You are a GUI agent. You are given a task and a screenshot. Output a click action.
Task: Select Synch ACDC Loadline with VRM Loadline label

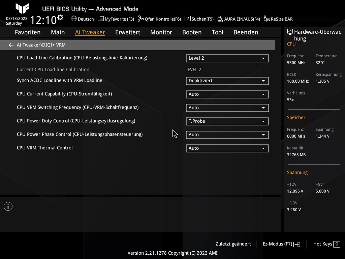tap(59, 80)
